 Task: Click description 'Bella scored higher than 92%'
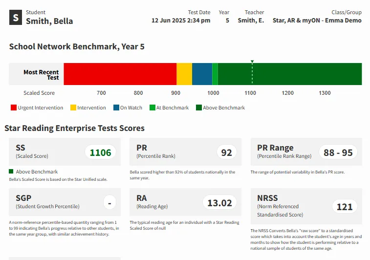(x=182, y=175)
